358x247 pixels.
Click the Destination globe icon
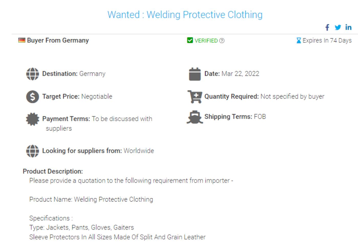(32, 74)
